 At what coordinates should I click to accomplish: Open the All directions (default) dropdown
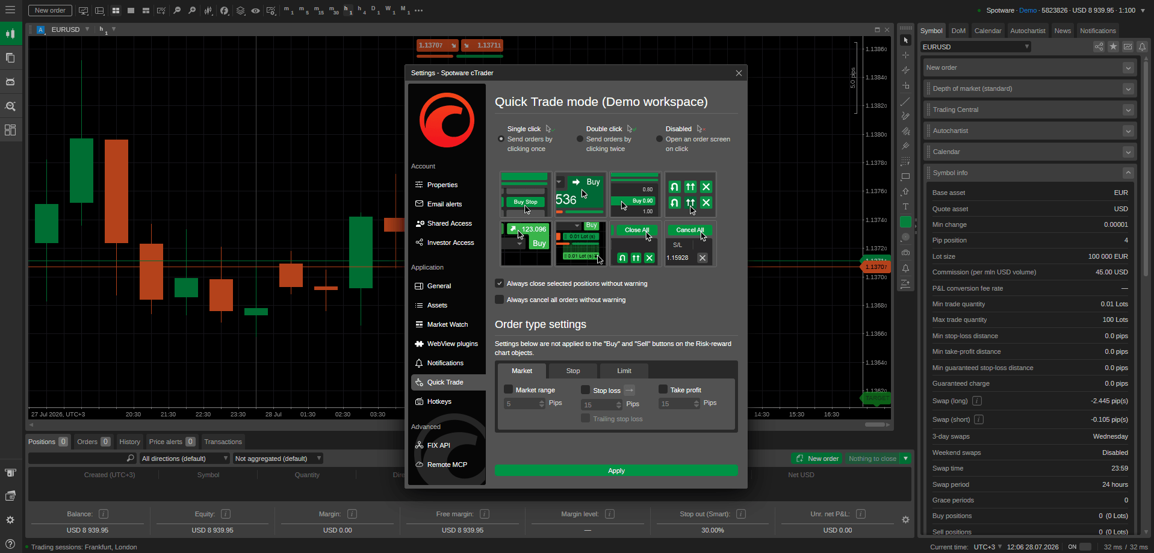(185, 459)
